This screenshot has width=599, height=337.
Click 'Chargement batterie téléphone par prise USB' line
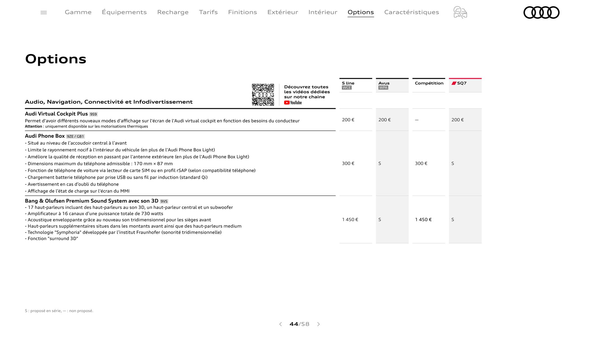(116, 177)
